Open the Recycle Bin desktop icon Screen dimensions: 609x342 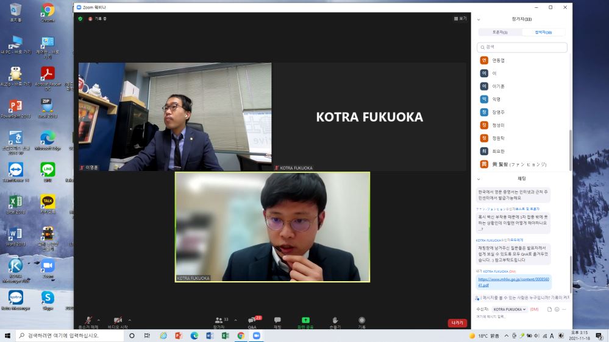point(15,13)
